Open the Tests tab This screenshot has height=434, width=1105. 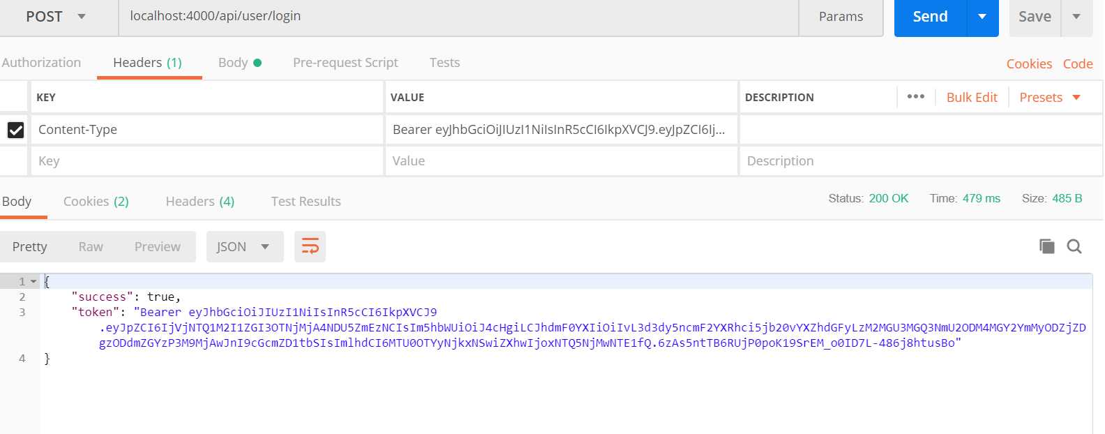[x=444, y=63]
